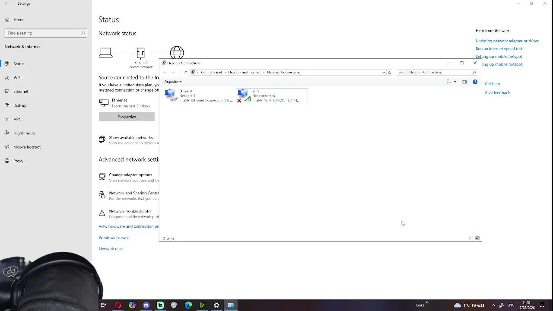
Task: Click the Give feedback link
Action: 497,93
